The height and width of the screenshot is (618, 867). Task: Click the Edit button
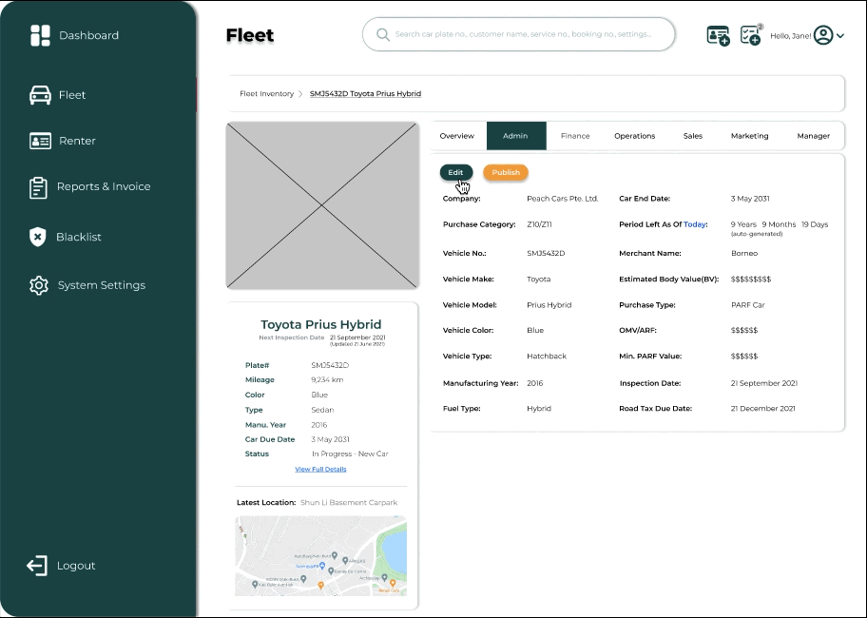pyautogui.click(x=456, y=172)
